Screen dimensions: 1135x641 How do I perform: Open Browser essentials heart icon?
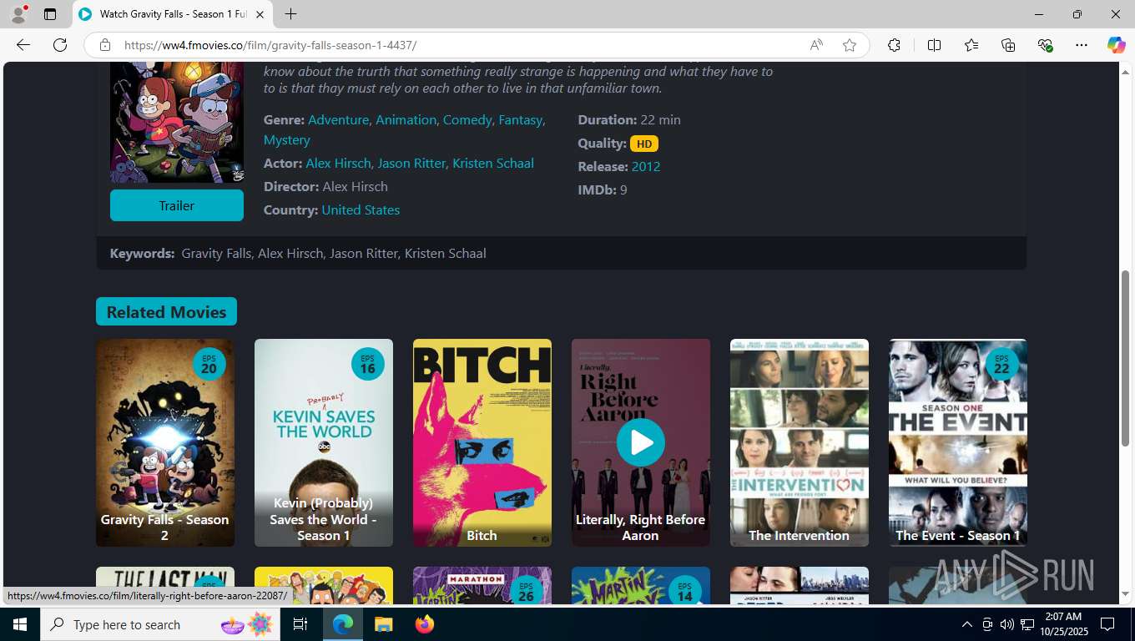coord(1045,45)
